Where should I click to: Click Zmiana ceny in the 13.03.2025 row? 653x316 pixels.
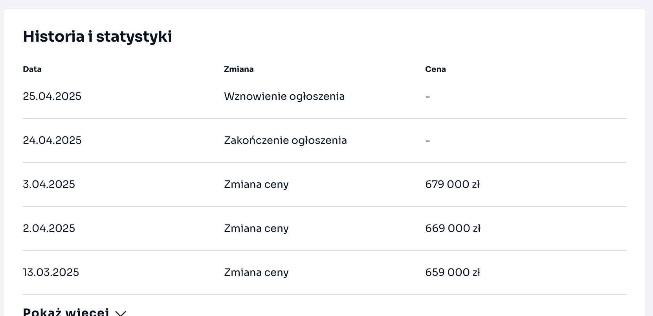(256, 272)
